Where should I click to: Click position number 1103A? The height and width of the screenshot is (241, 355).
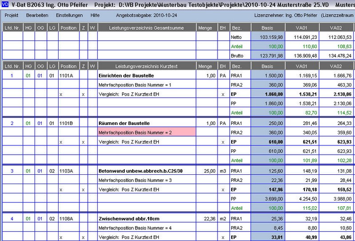pyautogui.click(x=67, y=171)
